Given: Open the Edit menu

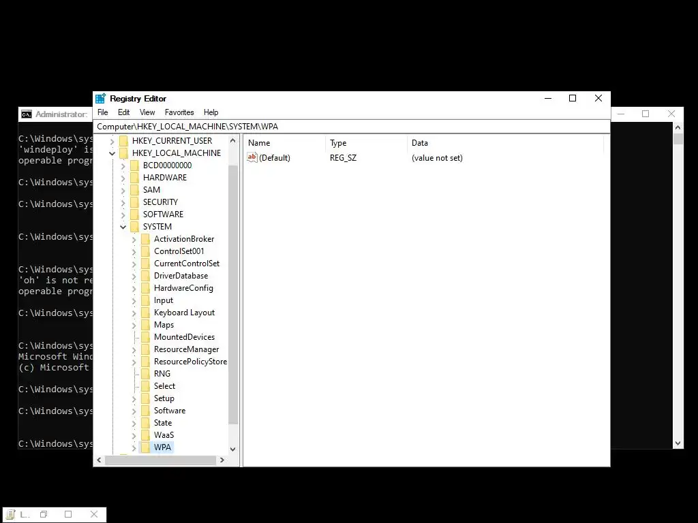Looking at the screenshot, I should (x=123, y=112).
